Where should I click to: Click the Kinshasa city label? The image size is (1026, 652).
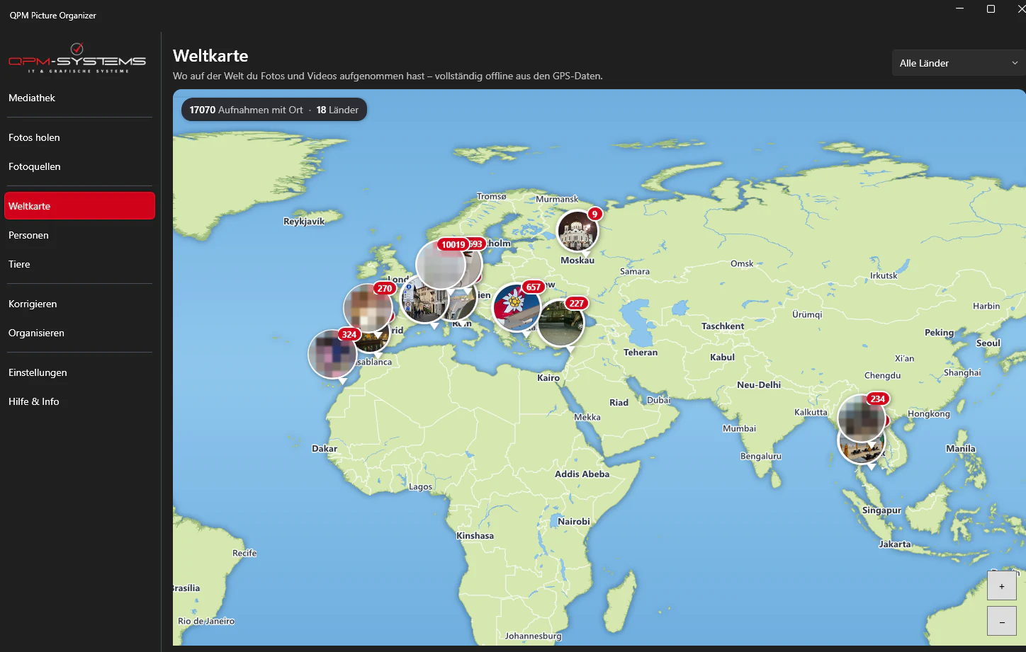click(x=475, y=535)
